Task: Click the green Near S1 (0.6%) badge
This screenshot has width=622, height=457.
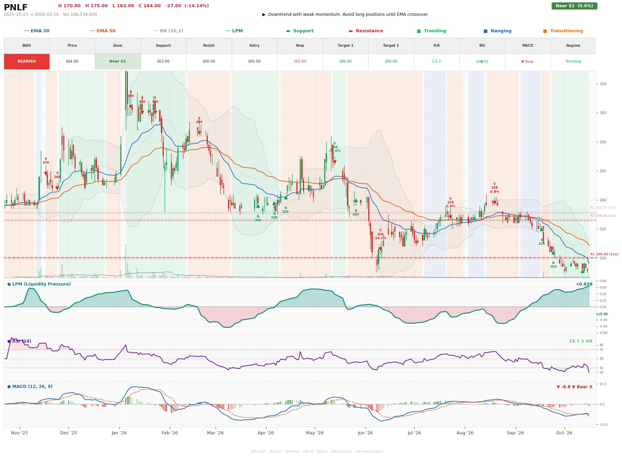Action: click(574, 6)
